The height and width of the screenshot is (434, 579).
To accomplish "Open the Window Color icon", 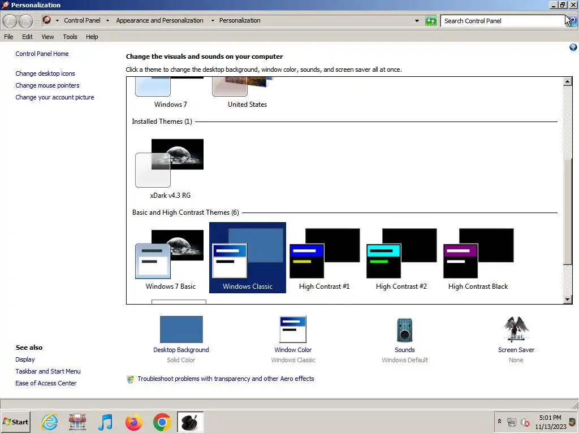I will (293, 329).
